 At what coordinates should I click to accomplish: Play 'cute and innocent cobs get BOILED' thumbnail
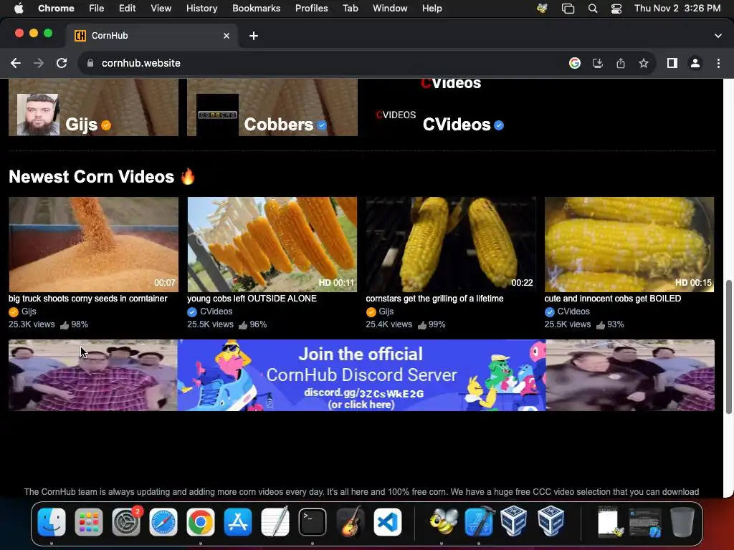(629, 244)
